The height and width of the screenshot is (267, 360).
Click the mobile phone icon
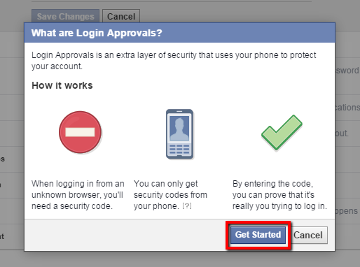point(179,134)
